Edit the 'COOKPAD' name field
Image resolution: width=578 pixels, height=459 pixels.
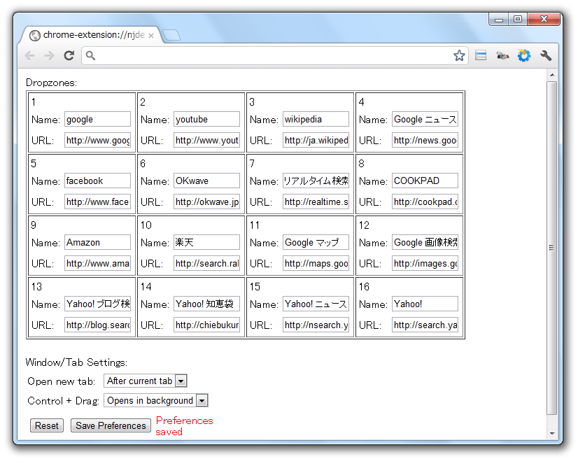[x=425, y=181]
